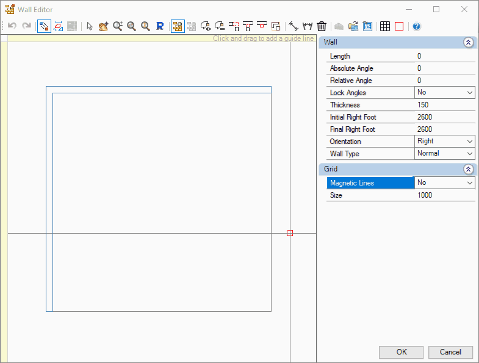Select the Wall Type property label
Viewport: 479px width, 363px height.
[x=344, y=154]
